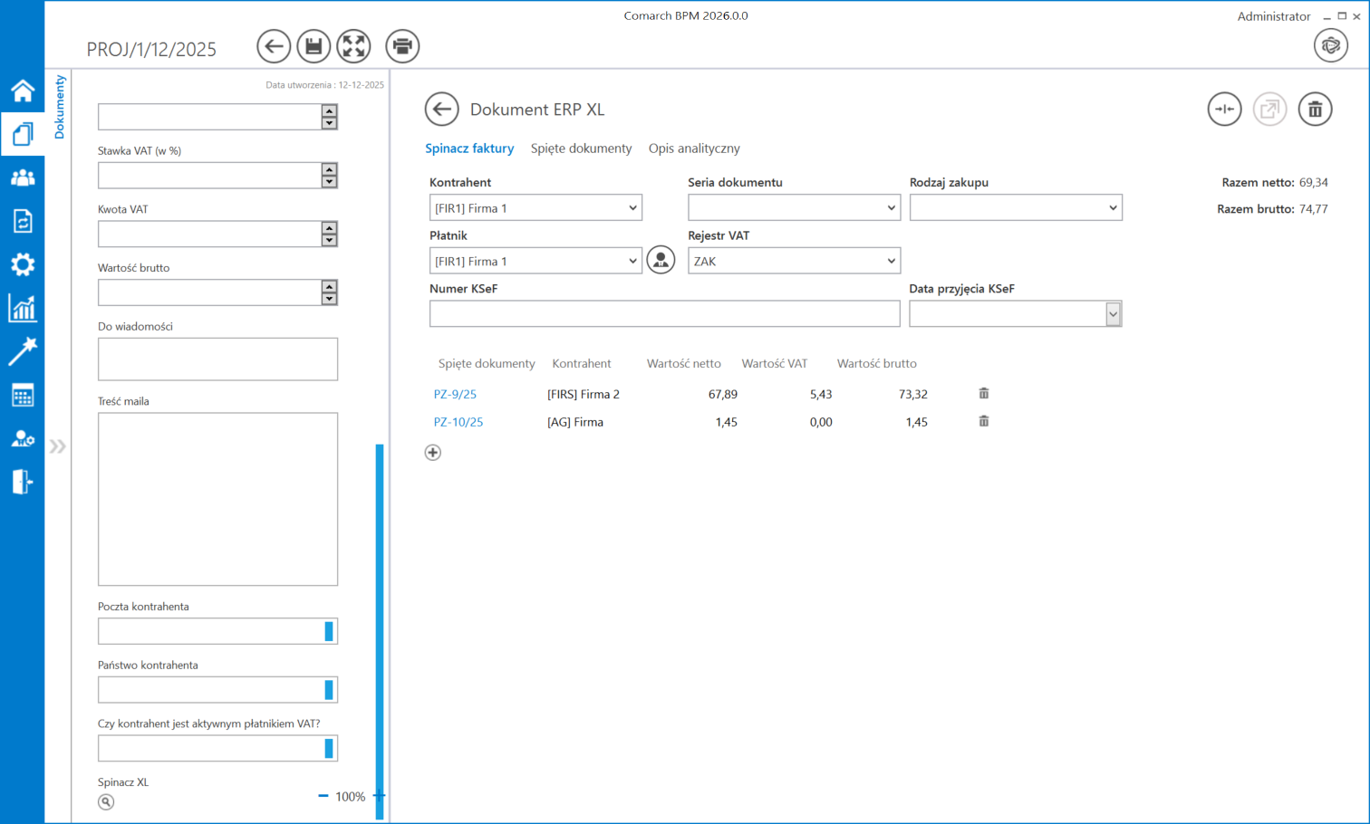This screenshot has height=824, width=1370.
Task: Switch to Opis analityczny tab
Action: [694, 149]
